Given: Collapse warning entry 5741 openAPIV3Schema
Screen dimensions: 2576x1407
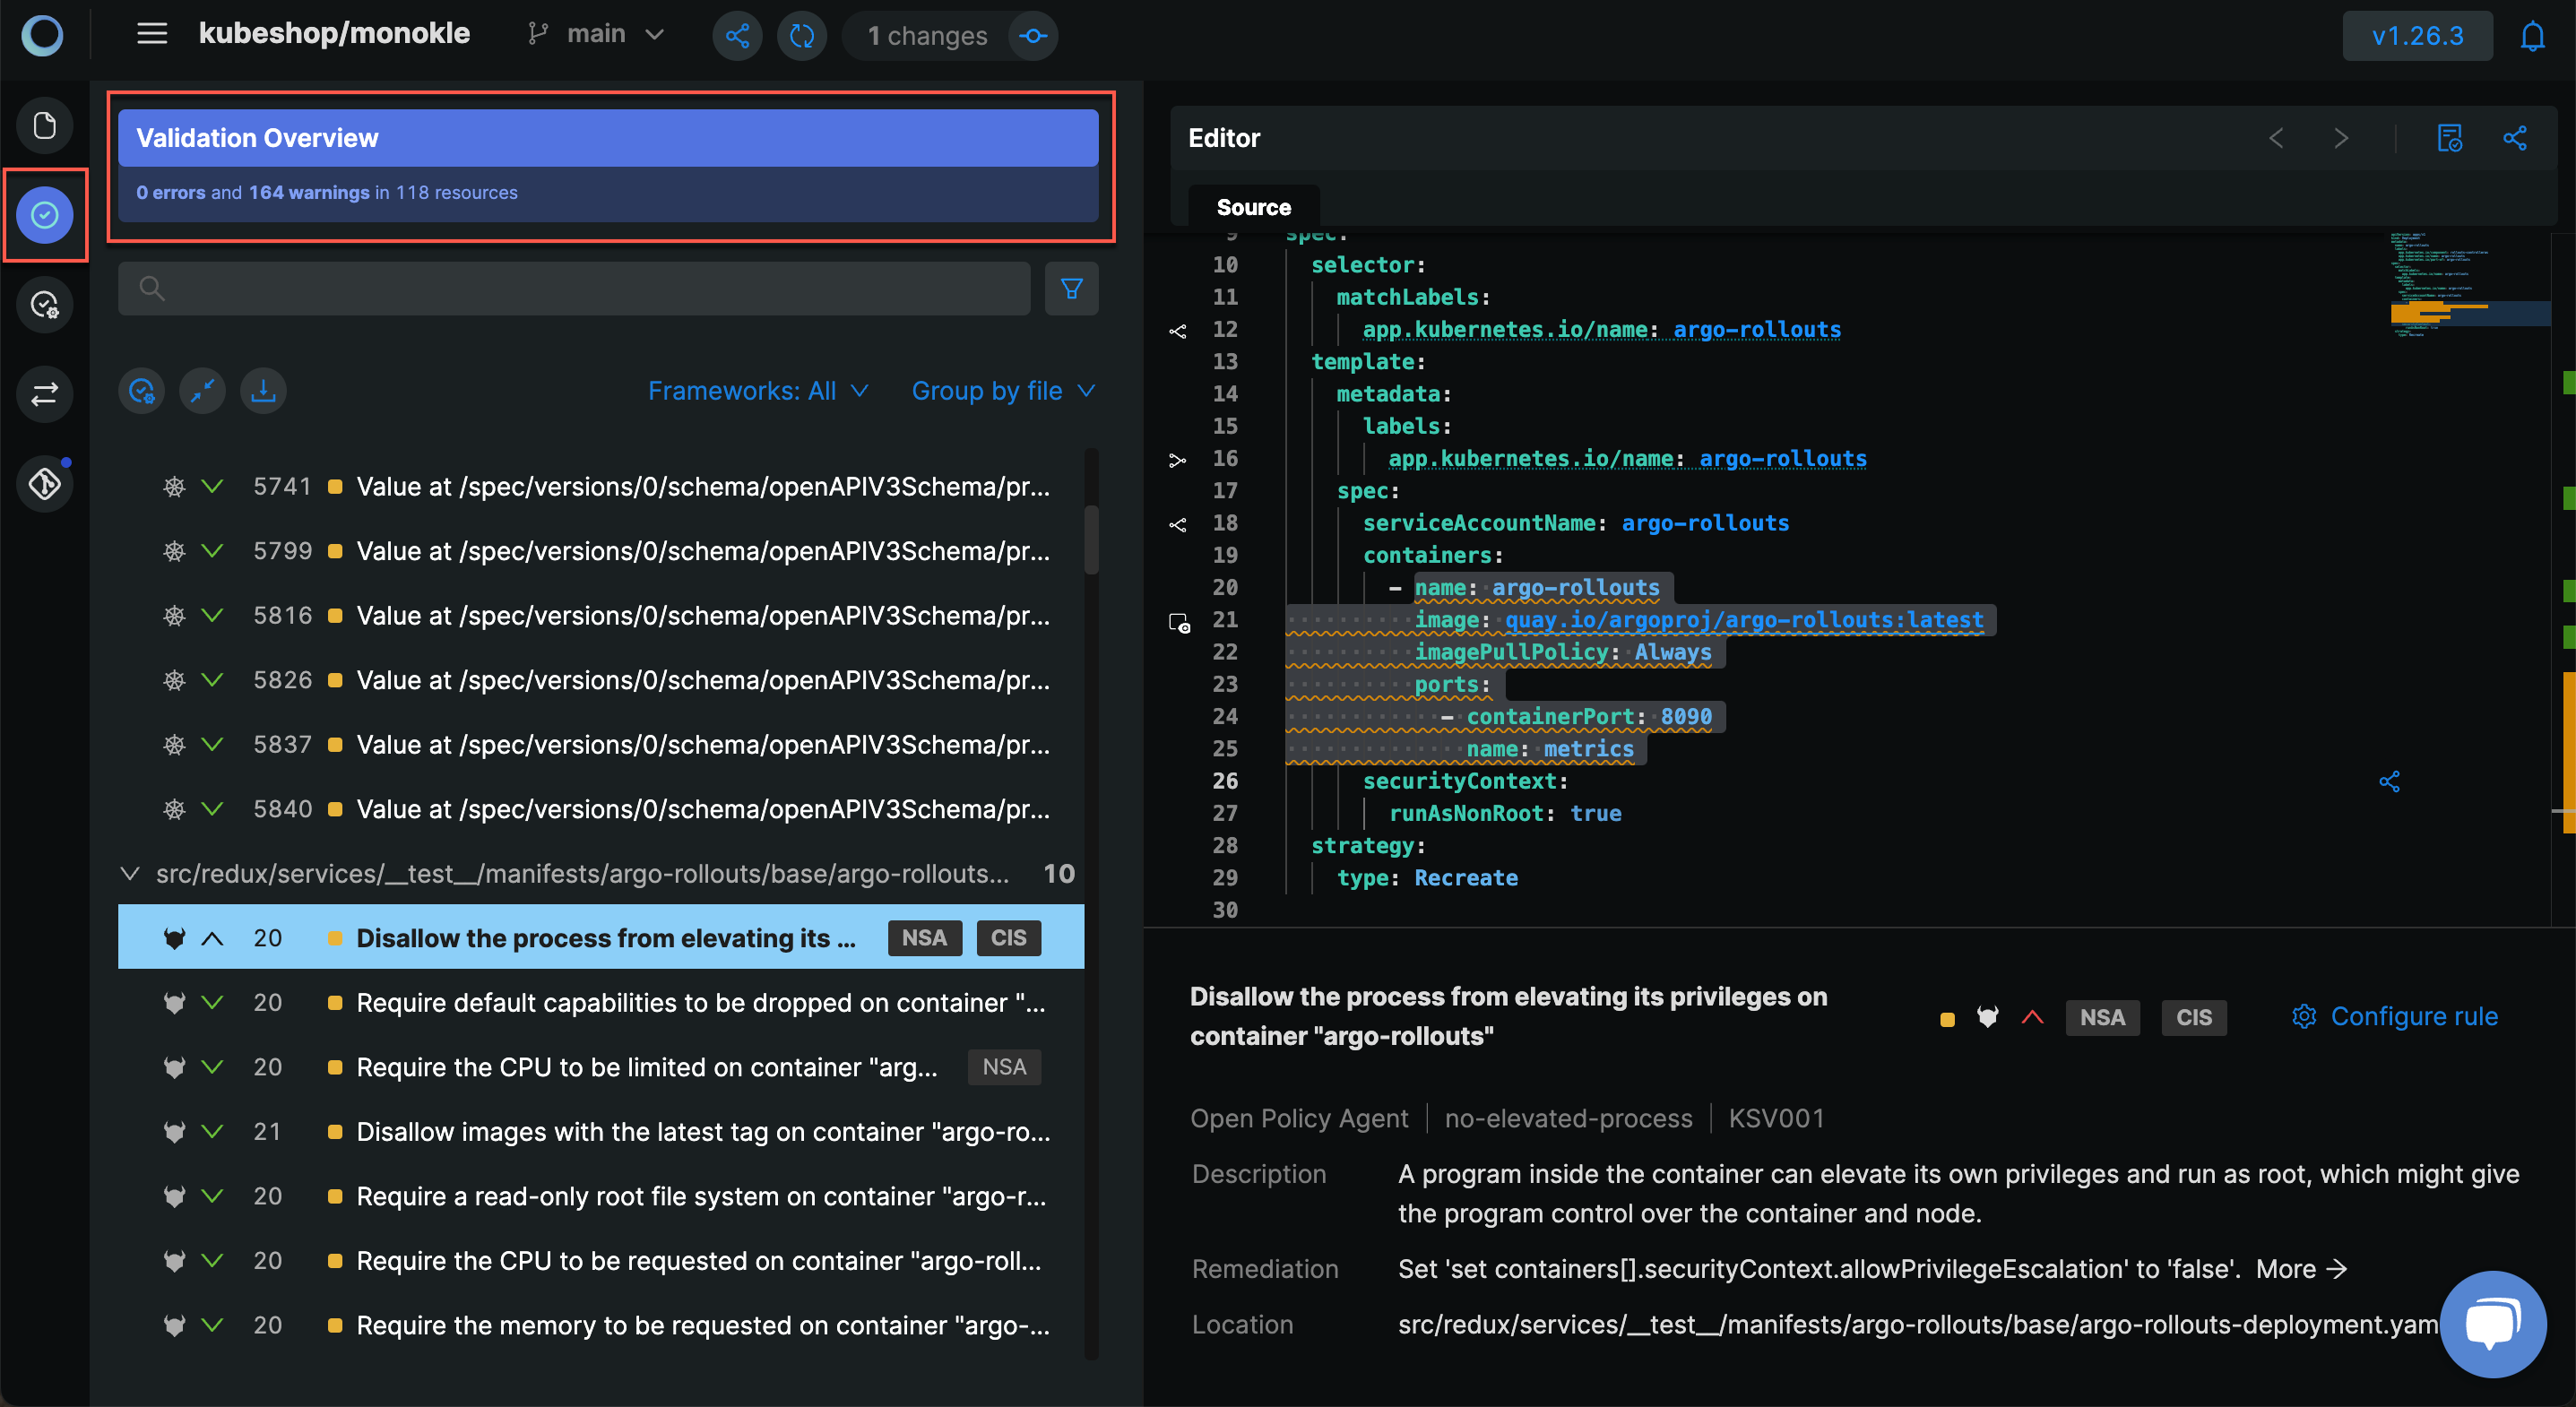Looking at the screenshot, I should tap(212, 485).
